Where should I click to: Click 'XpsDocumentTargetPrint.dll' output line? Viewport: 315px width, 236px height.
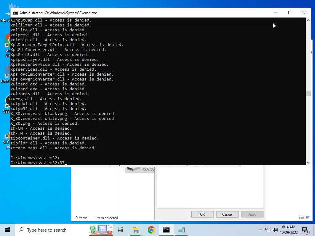tap(67, 45)
